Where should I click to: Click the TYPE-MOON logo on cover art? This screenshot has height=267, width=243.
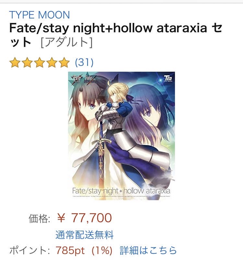point(168,79)
